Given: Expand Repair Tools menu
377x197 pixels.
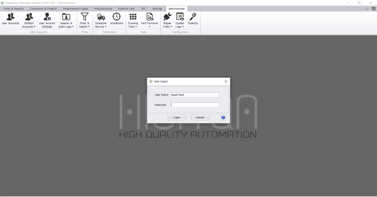Looking at the screenshot, I should (167, 20).
